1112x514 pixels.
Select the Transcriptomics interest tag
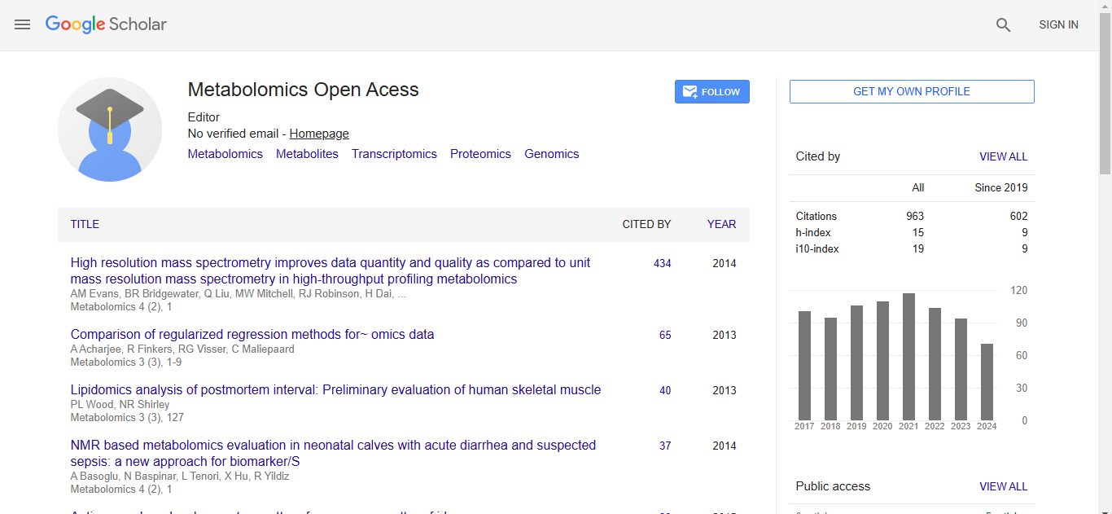point(394,154)
